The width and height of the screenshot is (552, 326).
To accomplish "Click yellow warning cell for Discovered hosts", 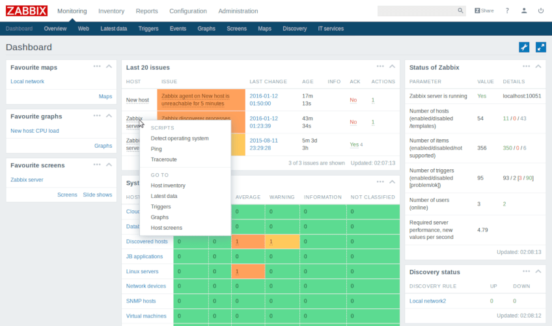I will (x=283, y=241).
